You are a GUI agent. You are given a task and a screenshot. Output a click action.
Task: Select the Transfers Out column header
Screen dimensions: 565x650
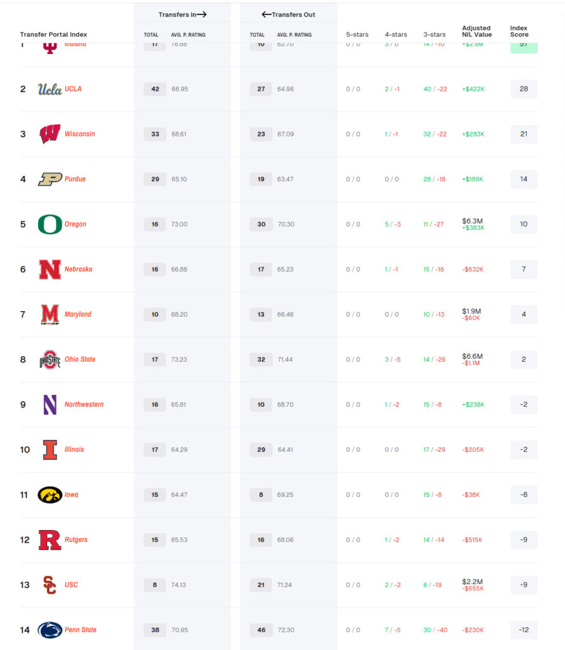[x=288, y=15]
